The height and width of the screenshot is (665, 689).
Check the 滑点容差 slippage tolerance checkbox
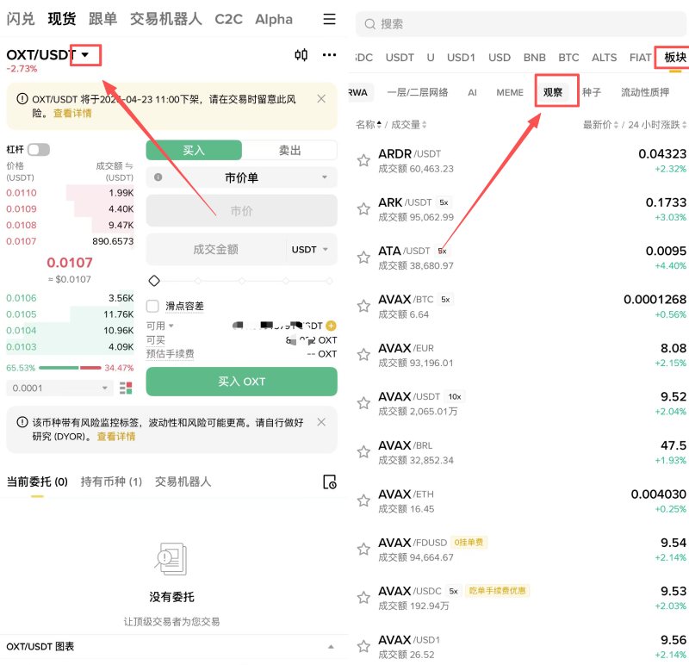[x=153, y=306]
